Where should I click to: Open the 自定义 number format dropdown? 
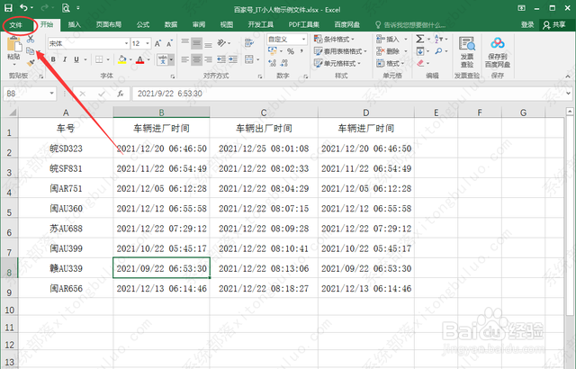[304, 39]
